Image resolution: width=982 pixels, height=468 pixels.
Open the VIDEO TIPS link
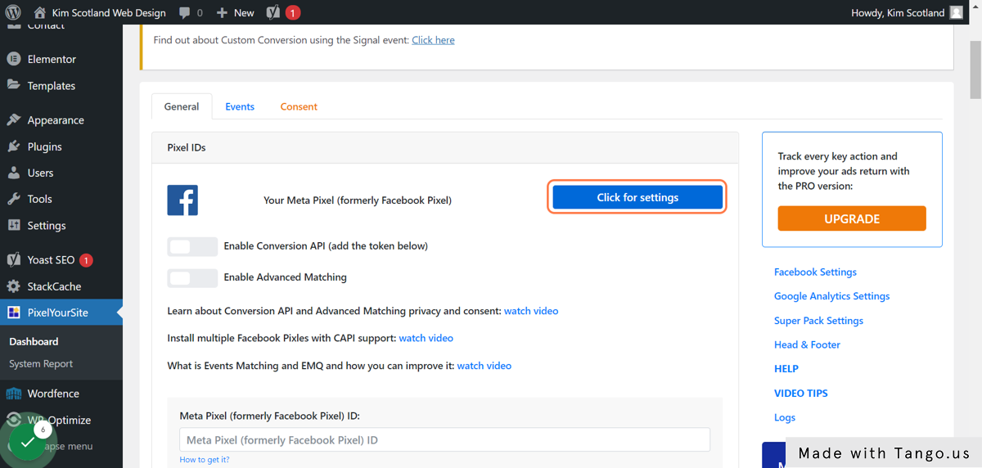(800, 394)
